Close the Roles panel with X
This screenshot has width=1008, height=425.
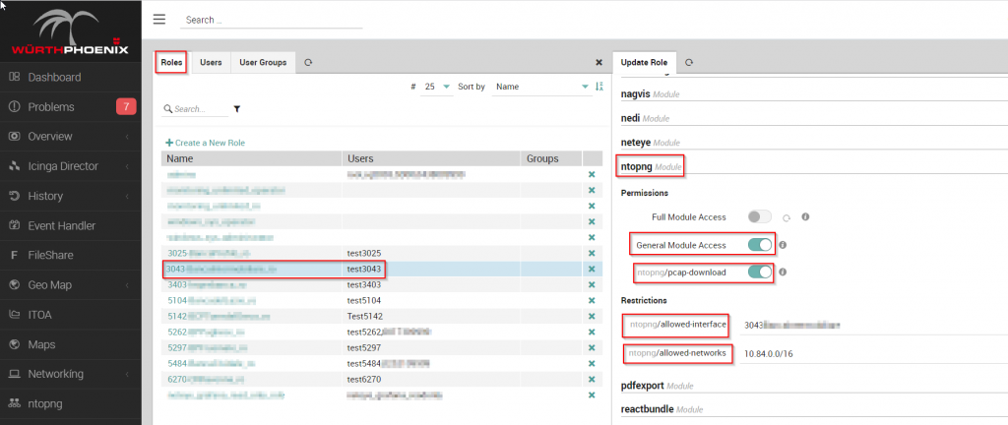click(599, 62)
